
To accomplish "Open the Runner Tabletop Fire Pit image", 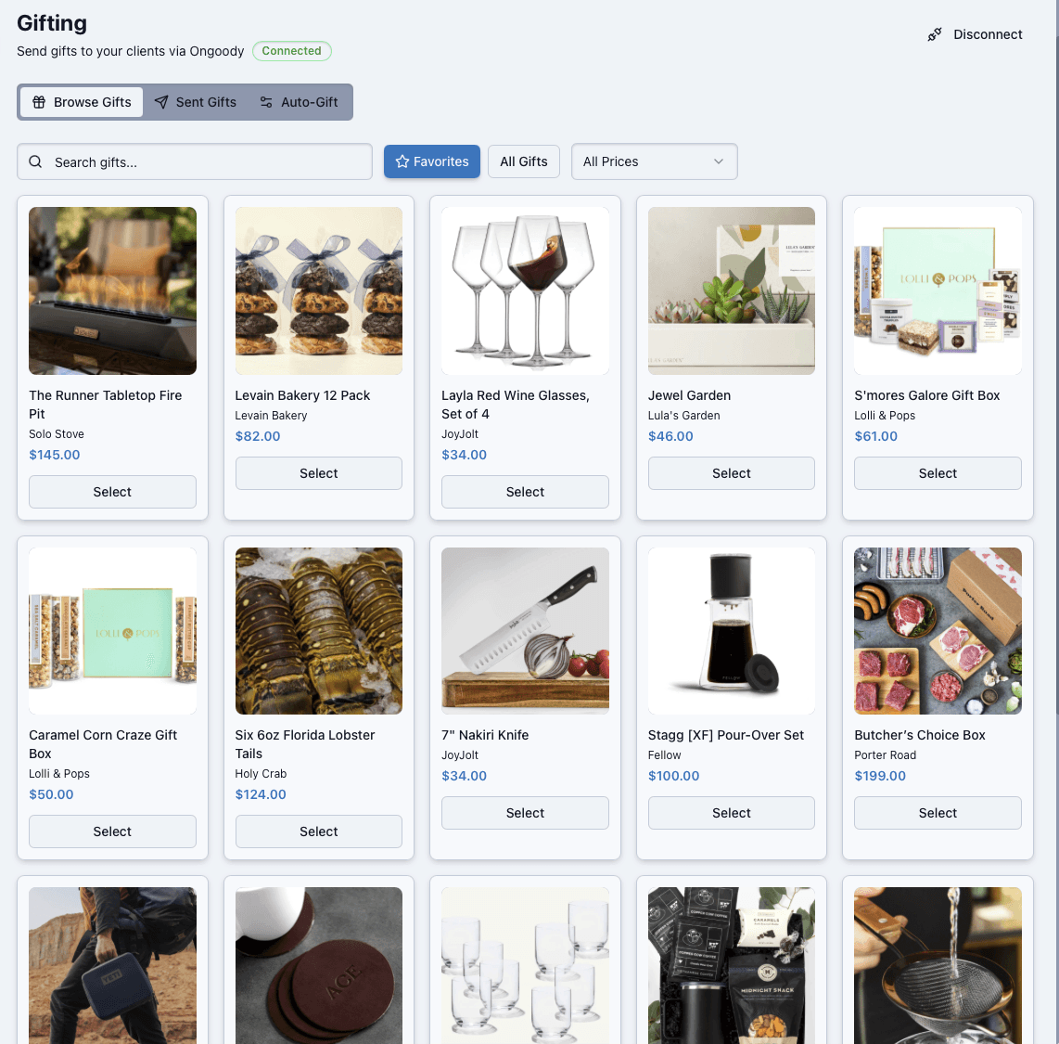I will click(113, 290).
